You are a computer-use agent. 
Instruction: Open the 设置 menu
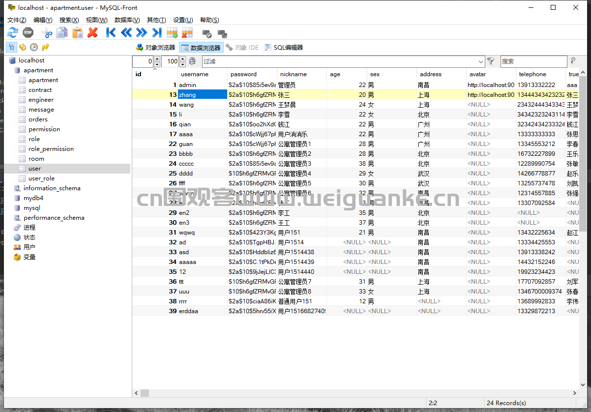(x=182, y=20)
